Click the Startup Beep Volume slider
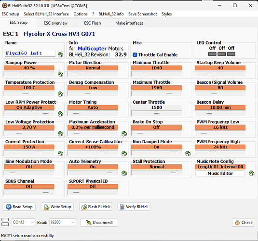This screenshot has height=241, width=258. tap(220, 74)
